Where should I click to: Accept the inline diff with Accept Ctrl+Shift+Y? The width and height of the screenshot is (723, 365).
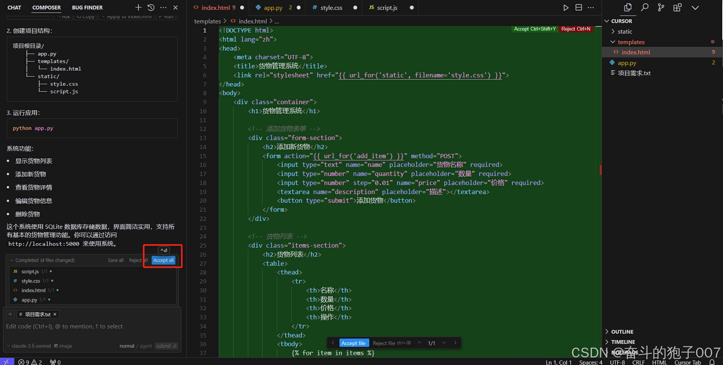tap(534, 29)
